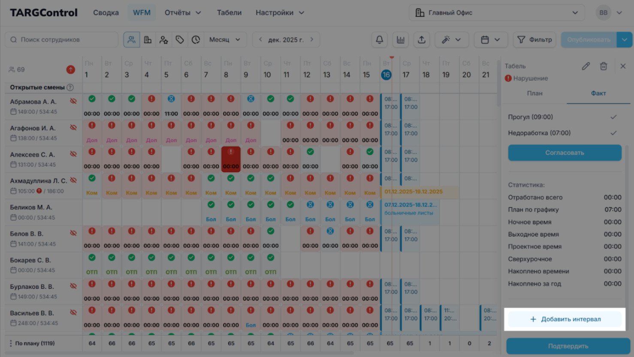Delete the timesheet entry with trash icon
Image resolution: width=634 pixels, height=357 pixels.
(x=603, y=66)
